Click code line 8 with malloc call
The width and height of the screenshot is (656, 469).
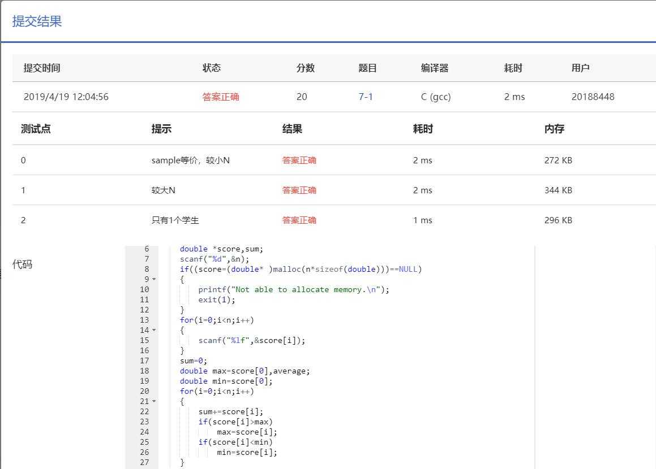[x=301, y=270]
